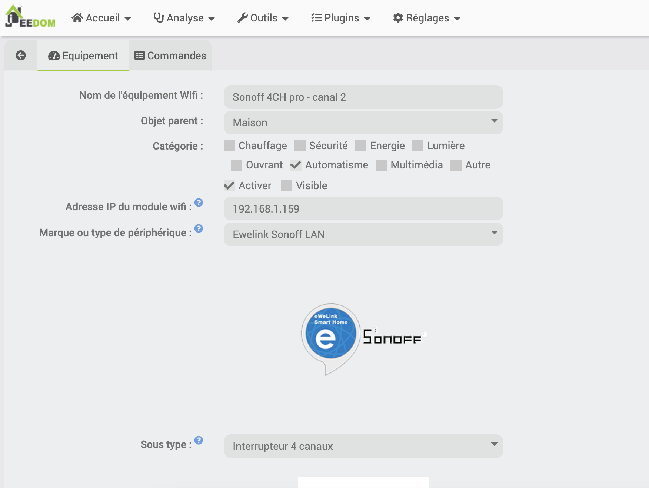This screenshot has width=649, height=488.
Task: Click the back arrow icon
Action: click(21, 56)
